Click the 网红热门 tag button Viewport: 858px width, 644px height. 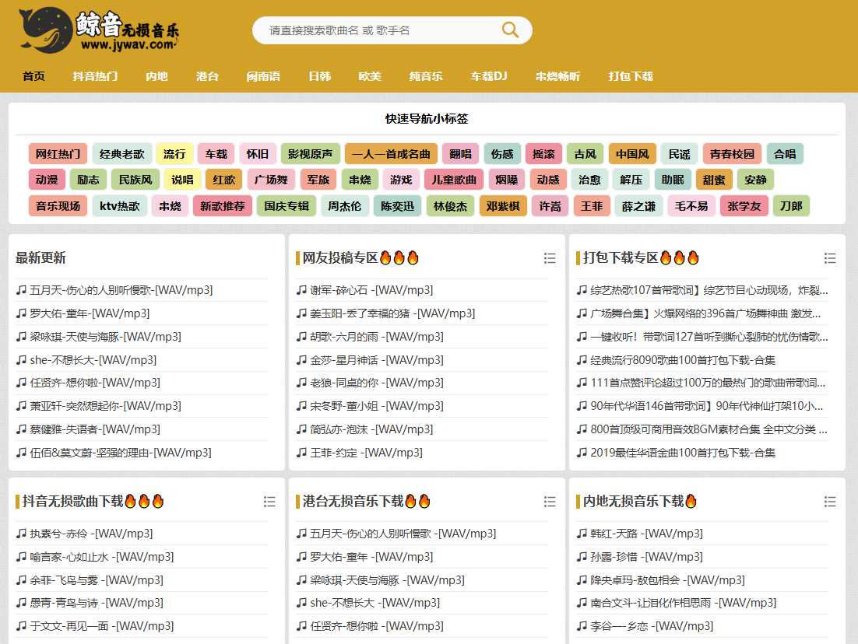click(x=57, y=153)
